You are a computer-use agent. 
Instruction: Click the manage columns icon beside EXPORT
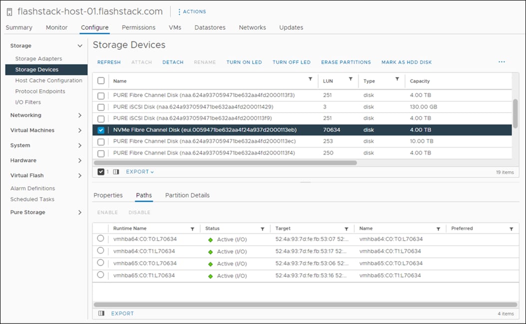click(116, 171)
